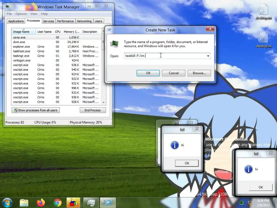Switch to Networking tab
Viewport: 277px width, 208px height.
pos(84,21)
